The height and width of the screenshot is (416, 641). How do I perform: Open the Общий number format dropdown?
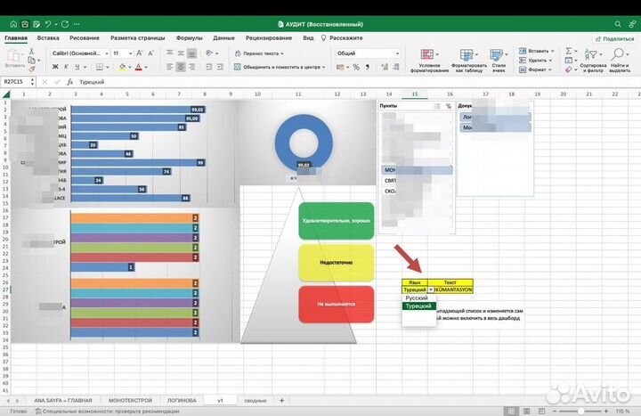tap(397, 53)
